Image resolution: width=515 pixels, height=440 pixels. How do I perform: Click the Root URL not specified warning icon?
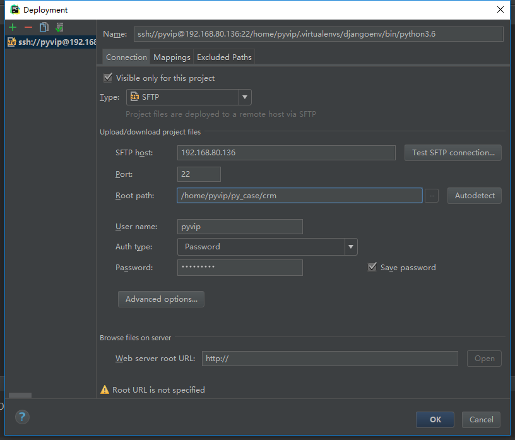105,389
